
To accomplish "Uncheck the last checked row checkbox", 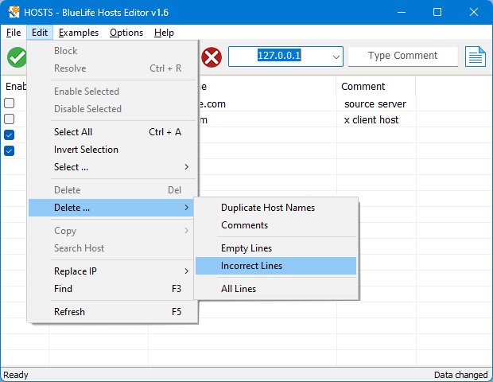I will coord(10,150).
